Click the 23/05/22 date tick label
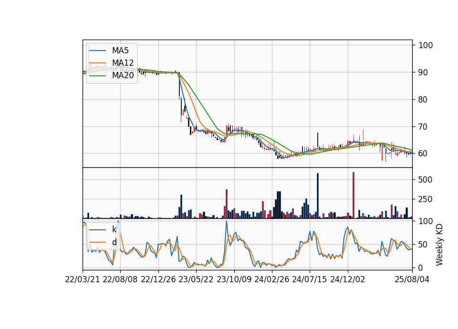This screenshot has height=329, width=458. tap(196, 279)
